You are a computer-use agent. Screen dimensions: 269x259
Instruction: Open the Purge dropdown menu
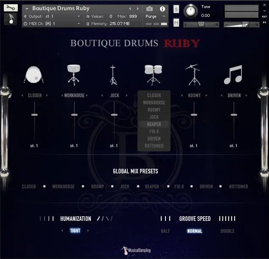pyautogui.click(x=155, y=17)
